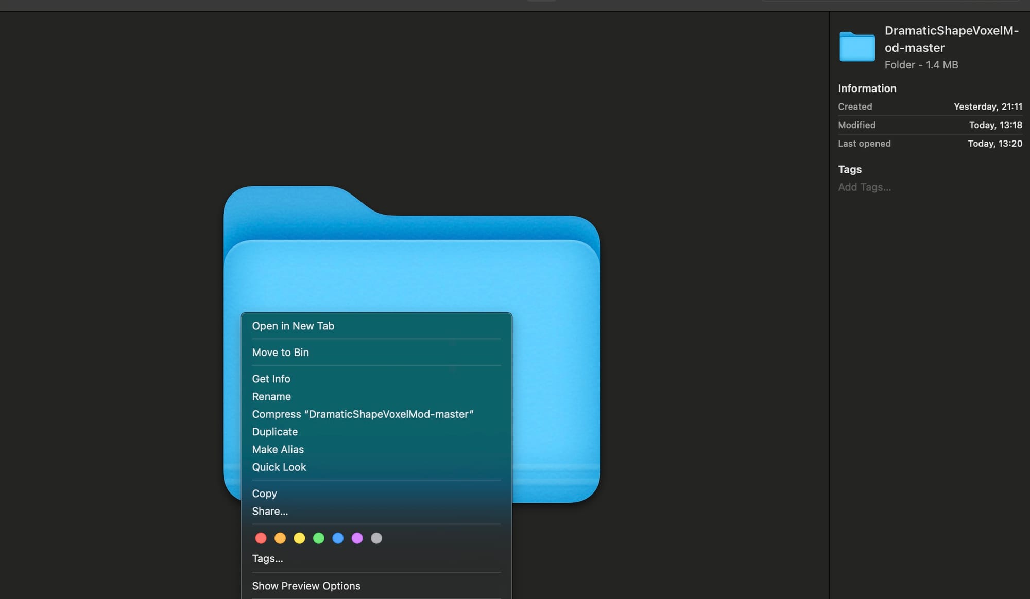The height and width of the screenshot is (599, 1030).
Task: Click the small folder icon in info panel
Action: click(857, 46)
